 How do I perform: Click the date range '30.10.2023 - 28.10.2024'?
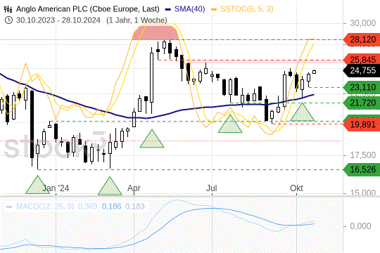[x=58, y=20]
